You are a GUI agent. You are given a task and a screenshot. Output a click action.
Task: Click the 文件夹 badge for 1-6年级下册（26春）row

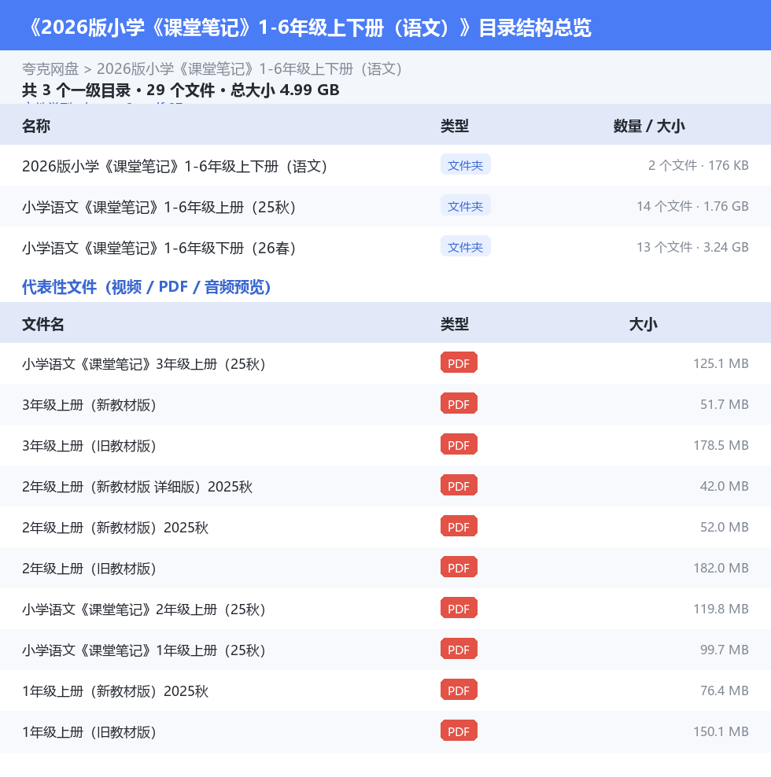tap(465, 247)
